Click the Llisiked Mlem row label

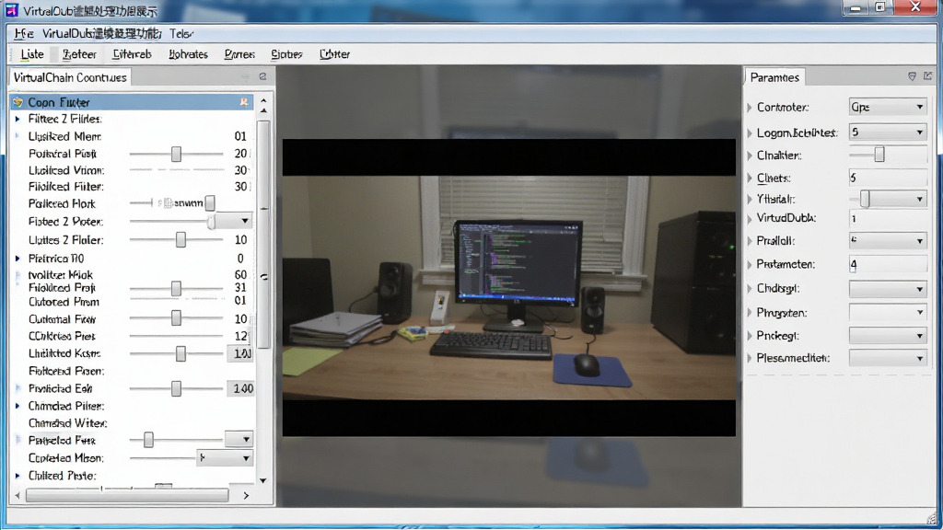coord(65,136)
